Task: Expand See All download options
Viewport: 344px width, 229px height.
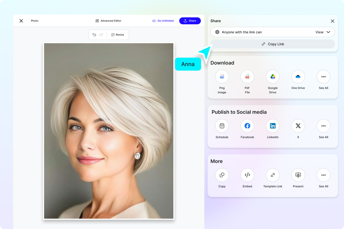Action: [x=323, y=77]
